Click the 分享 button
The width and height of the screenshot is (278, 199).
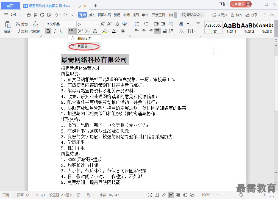(251, 15)
